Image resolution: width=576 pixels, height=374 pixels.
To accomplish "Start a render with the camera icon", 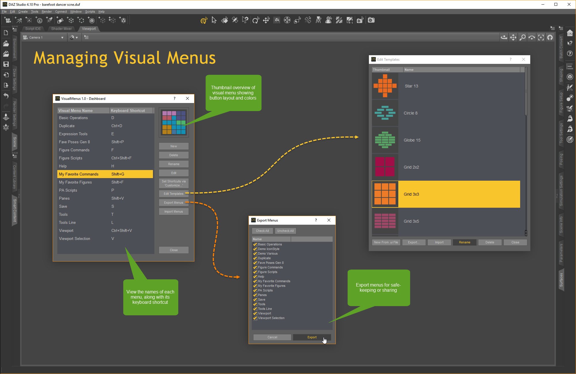I will 371,20.
